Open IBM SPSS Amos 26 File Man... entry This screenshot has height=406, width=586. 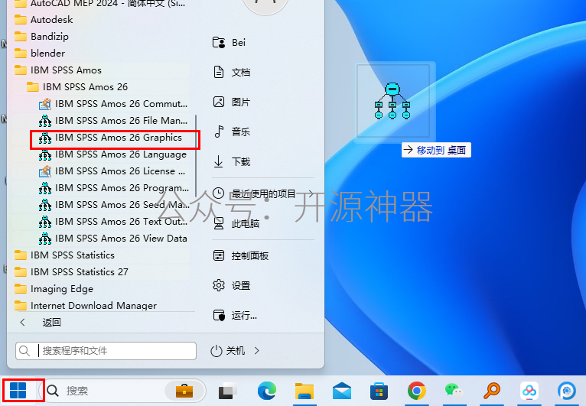click(x=113, y=121)
